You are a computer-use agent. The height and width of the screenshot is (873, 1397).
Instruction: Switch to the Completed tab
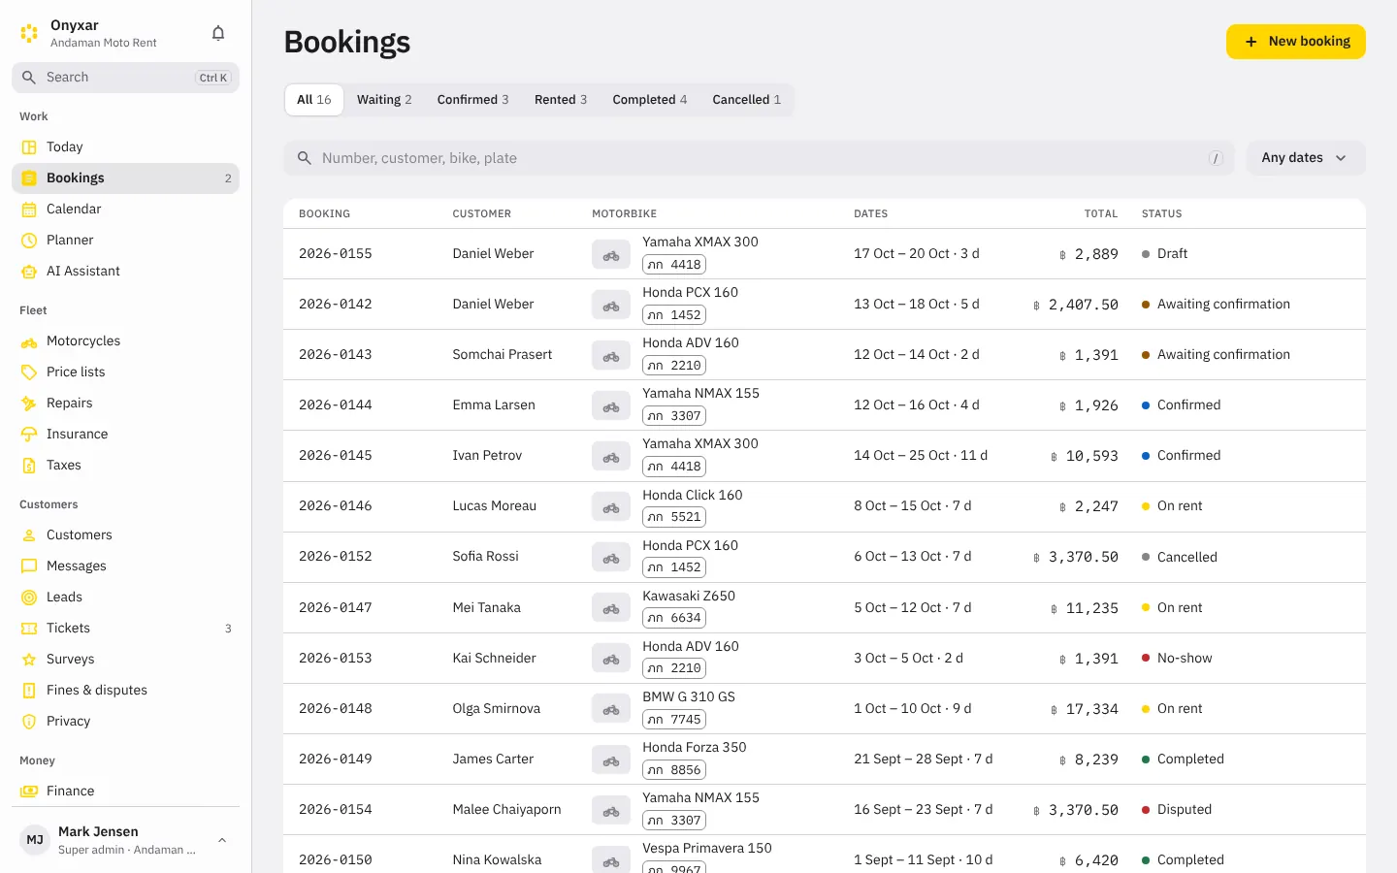(x=650, y=100)
